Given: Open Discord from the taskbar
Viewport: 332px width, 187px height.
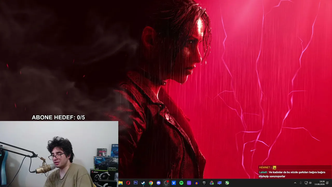Looking at the screenshot, I should click(x=158, y=183).
